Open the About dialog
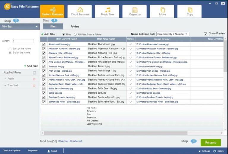 pos(52,151)
